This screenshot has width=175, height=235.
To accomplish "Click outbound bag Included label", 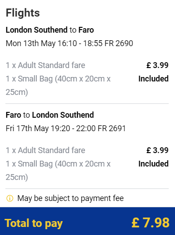I will (154, 79).
